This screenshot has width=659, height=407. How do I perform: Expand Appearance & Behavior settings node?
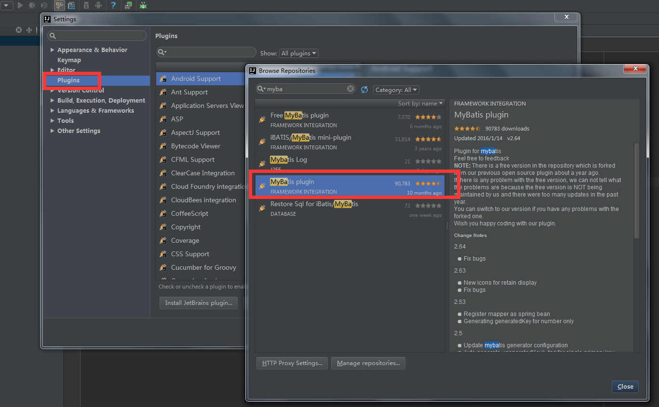pyautogui.click(x=53, y=50)
